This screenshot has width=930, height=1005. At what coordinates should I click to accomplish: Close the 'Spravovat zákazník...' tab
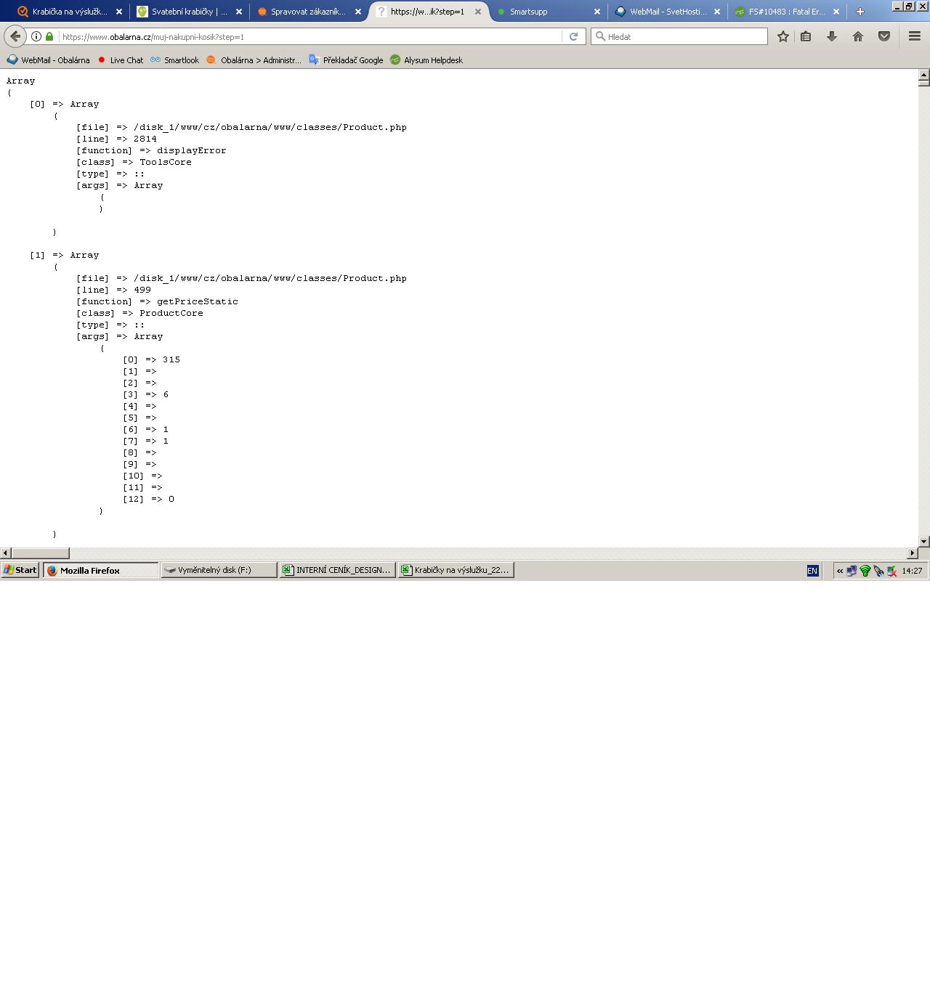point(358,12)
